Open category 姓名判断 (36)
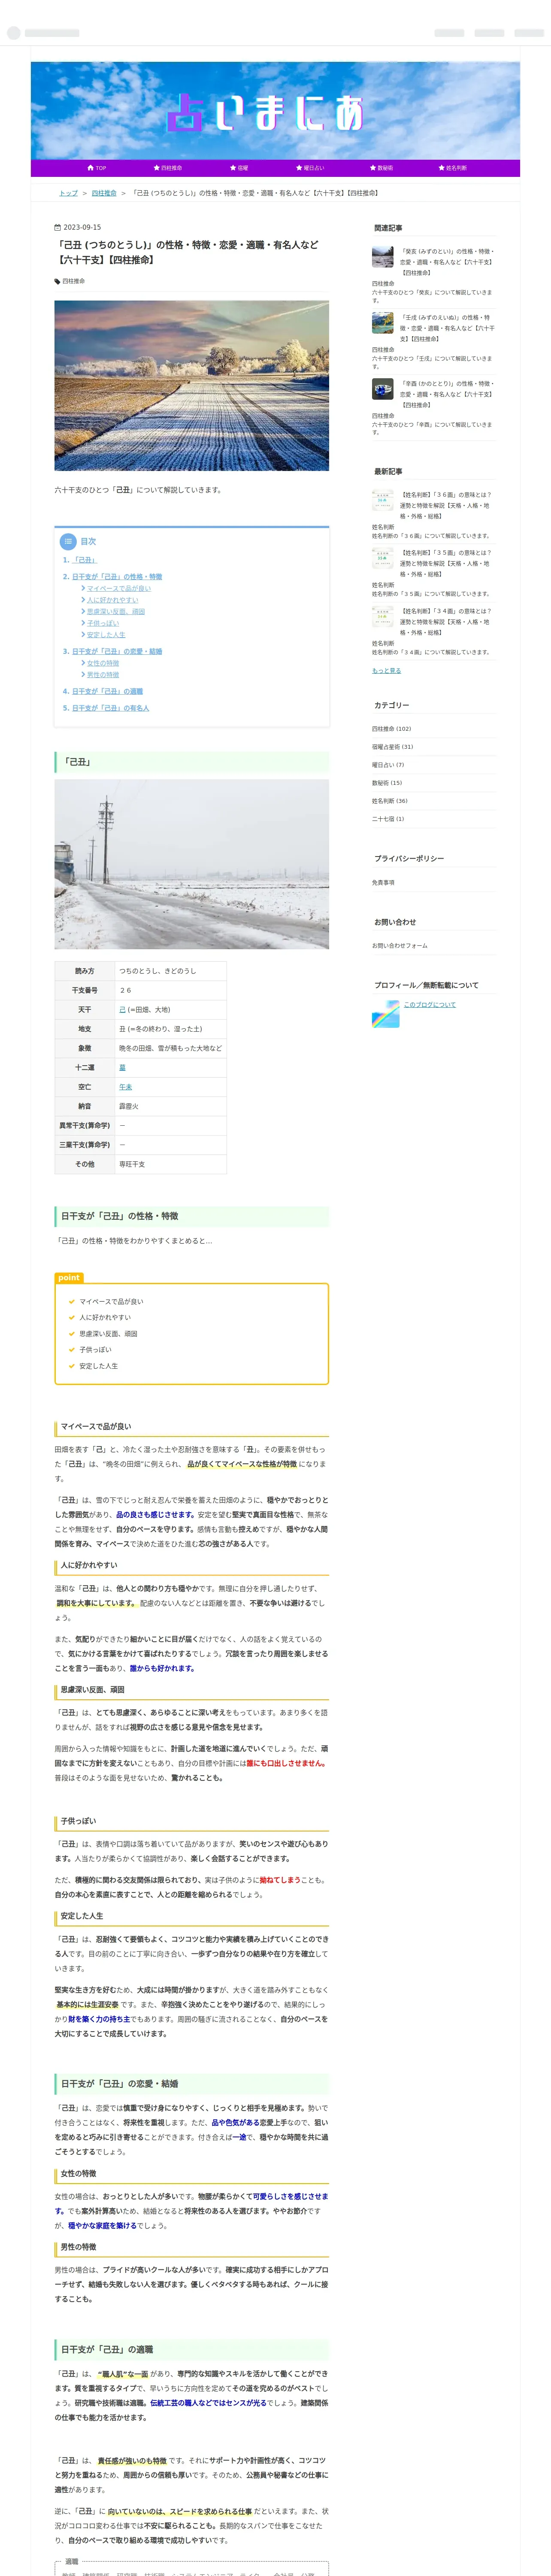Image resolution: width=551 pixels, height=2576 pixels. point(390,801)
